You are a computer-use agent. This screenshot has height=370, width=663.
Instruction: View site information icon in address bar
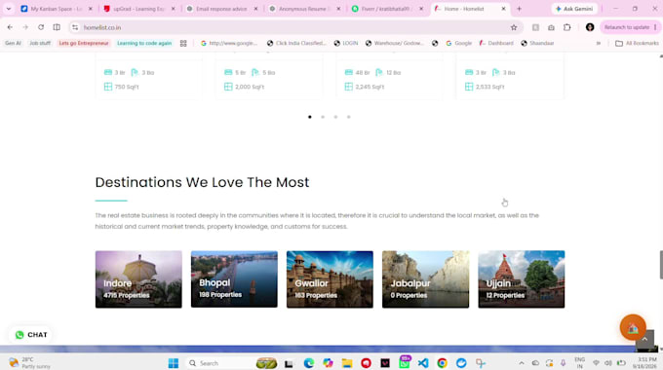(75, 27)
